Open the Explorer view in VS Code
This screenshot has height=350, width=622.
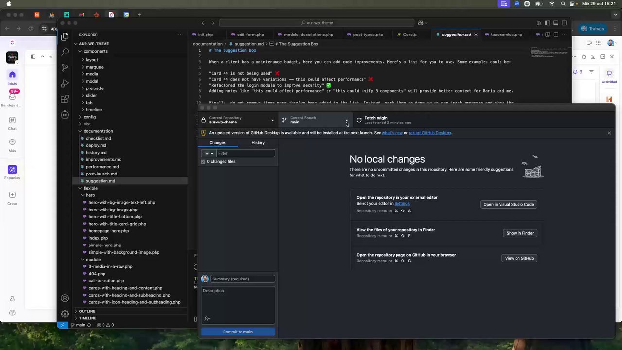65,36
